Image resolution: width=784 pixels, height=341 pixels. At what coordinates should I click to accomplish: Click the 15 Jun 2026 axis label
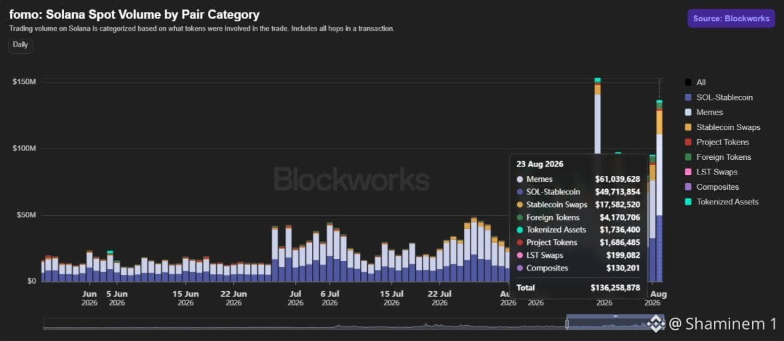185,298
